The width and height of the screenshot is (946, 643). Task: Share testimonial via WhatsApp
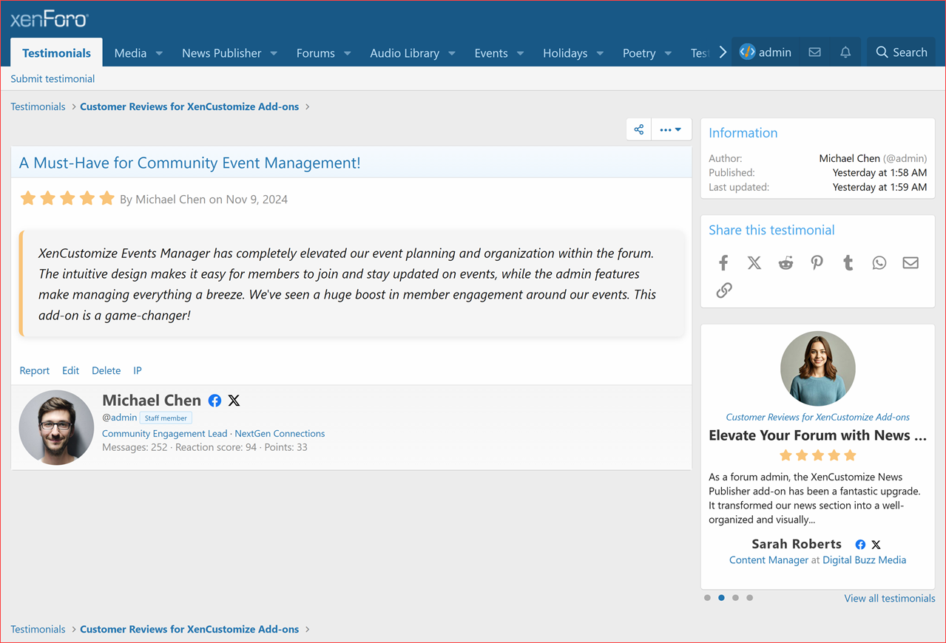(879, 263)
